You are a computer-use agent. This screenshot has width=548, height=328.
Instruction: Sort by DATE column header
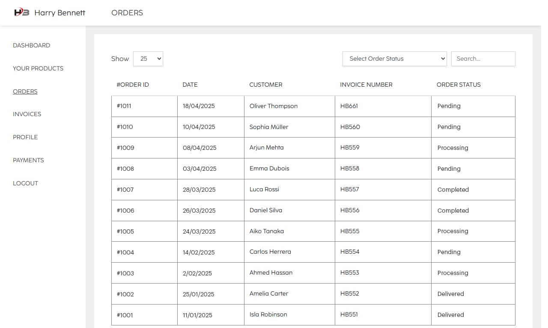point(190,85)
